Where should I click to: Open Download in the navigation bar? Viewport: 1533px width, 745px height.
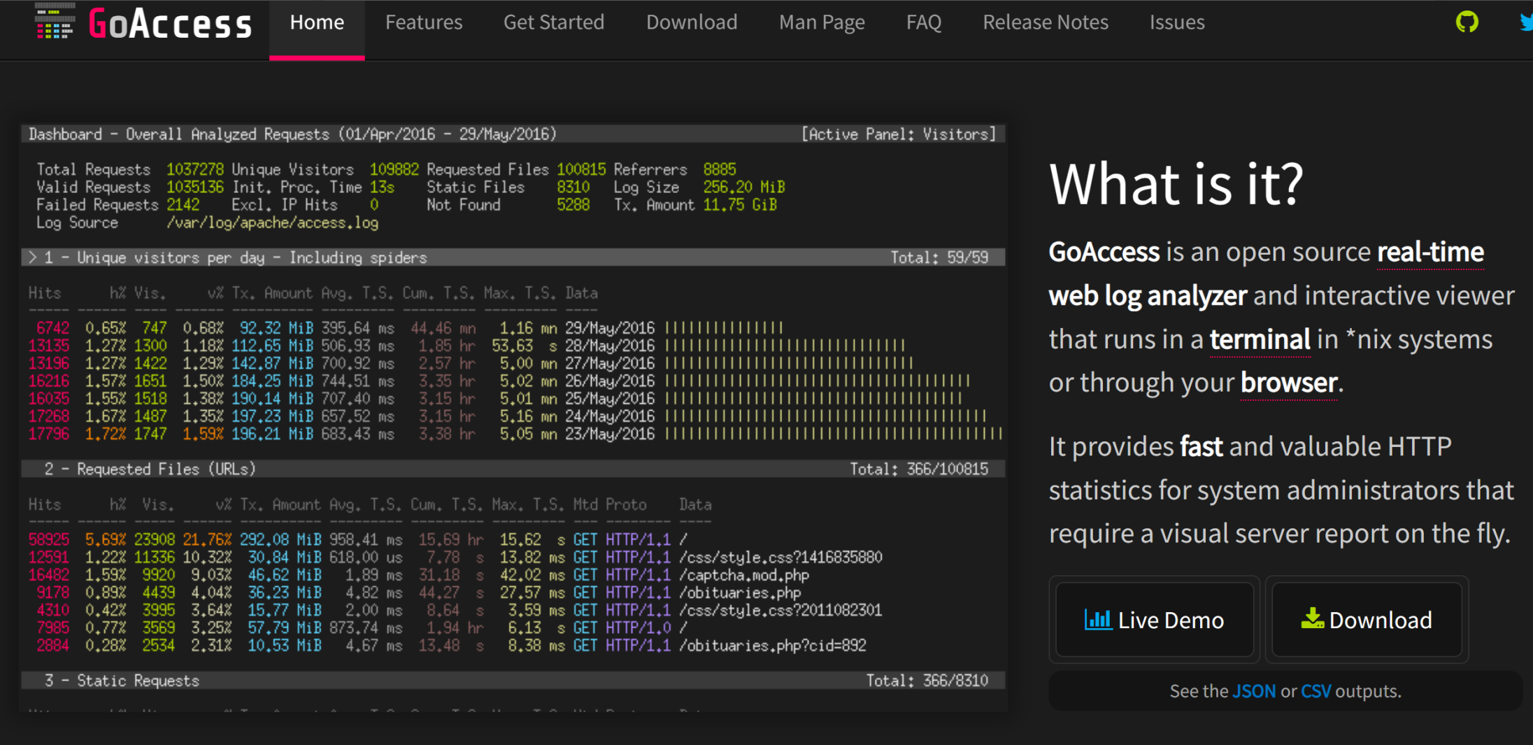692,22
